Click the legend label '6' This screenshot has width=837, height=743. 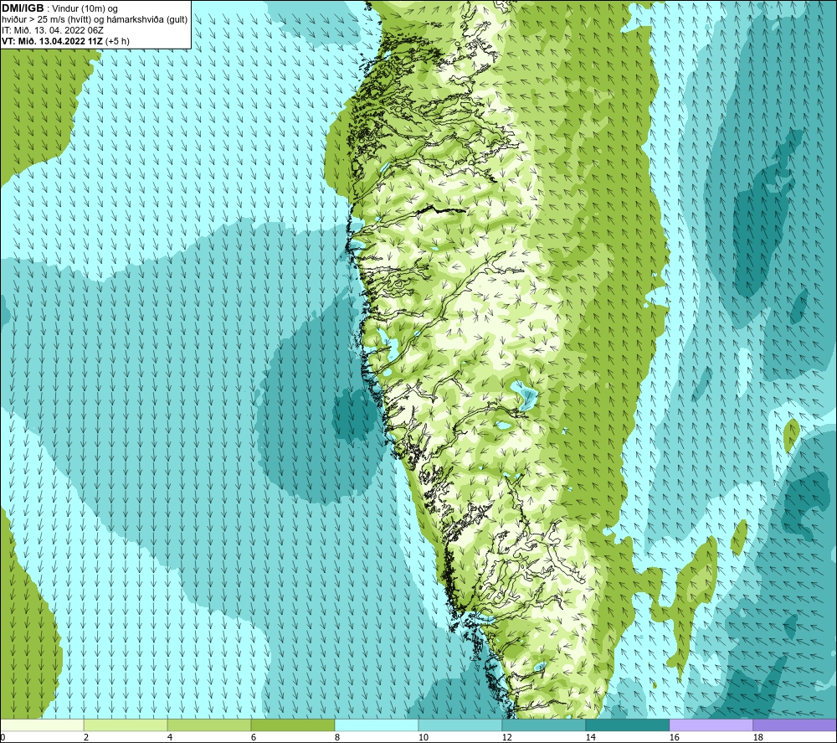(253, 737)
